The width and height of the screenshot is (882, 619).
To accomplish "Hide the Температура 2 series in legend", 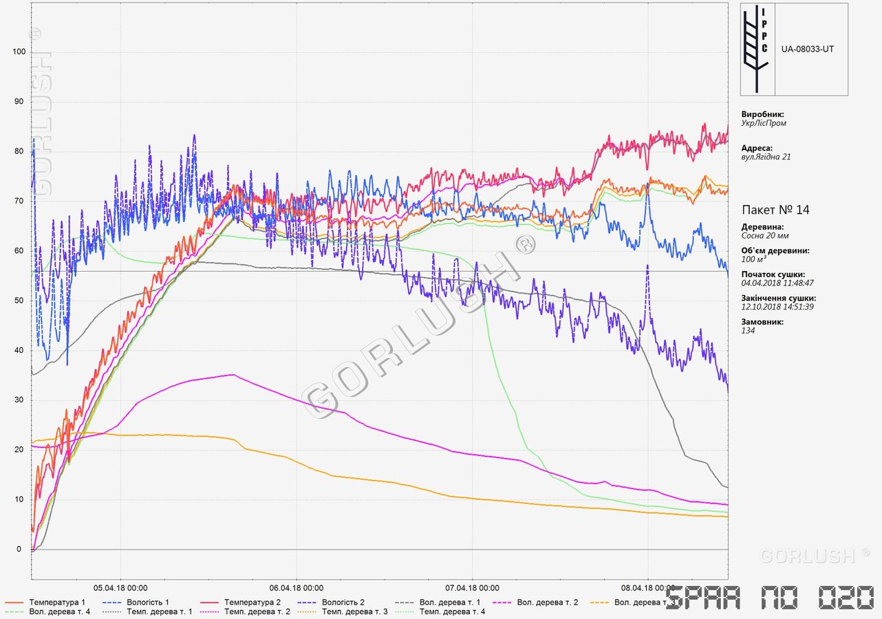I will point(252,602).
